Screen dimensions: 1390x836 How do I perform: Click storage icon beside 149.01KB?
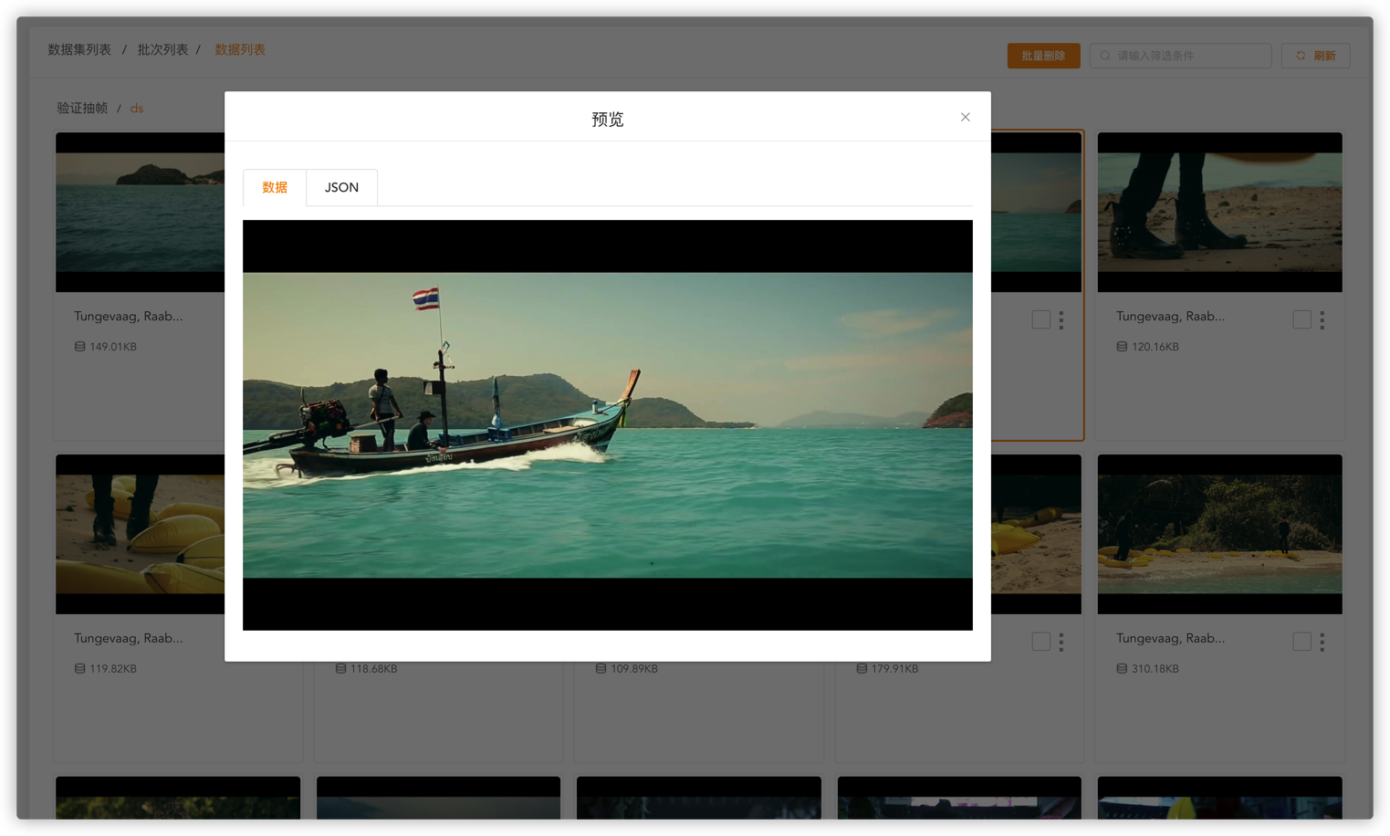click(x=79, y=347)
